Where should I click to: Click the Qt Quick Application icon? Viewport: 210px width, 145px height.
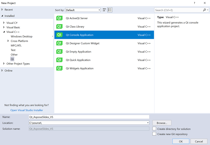59,60
